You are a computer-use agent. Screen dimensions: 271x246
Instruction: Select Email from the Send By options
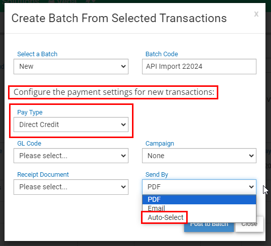click(x=199, y=208)
